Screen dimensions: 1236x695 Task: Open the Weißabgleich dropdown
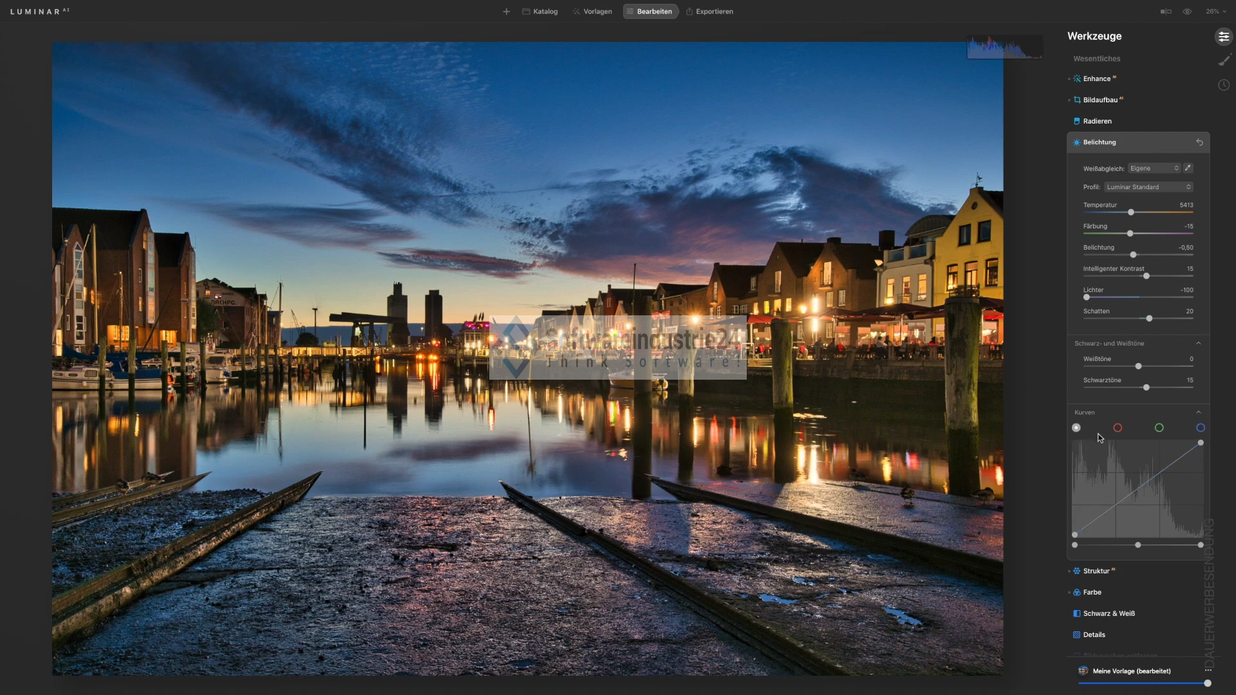coord(1154,169)
